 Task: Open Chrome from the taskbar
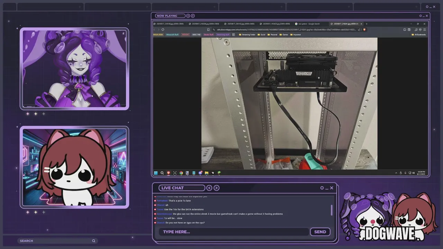point(181,173)
